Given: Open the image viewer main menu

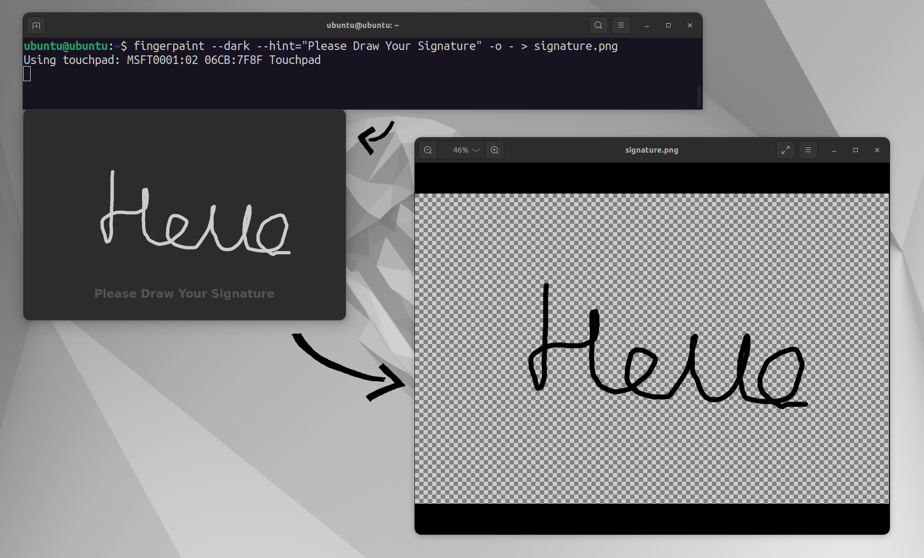Looking at the screenshot, I should (808, 150).
